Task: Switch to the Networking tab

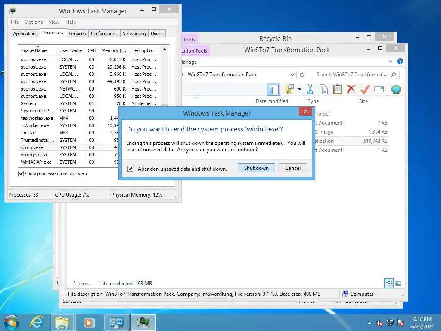Action: pyautogui.click(x=134, y=34)
